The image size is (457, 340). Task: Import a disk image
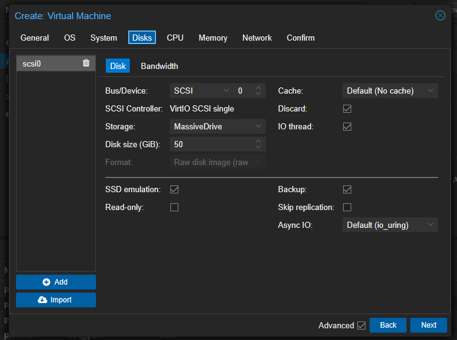click(x=56, y=300)
